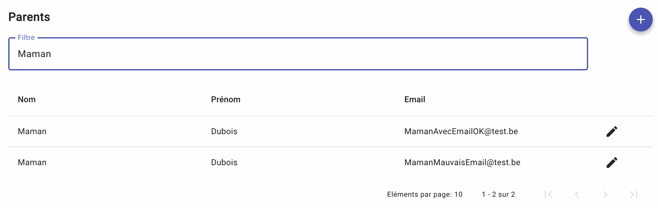Click the Email column header

pos(415,100)
